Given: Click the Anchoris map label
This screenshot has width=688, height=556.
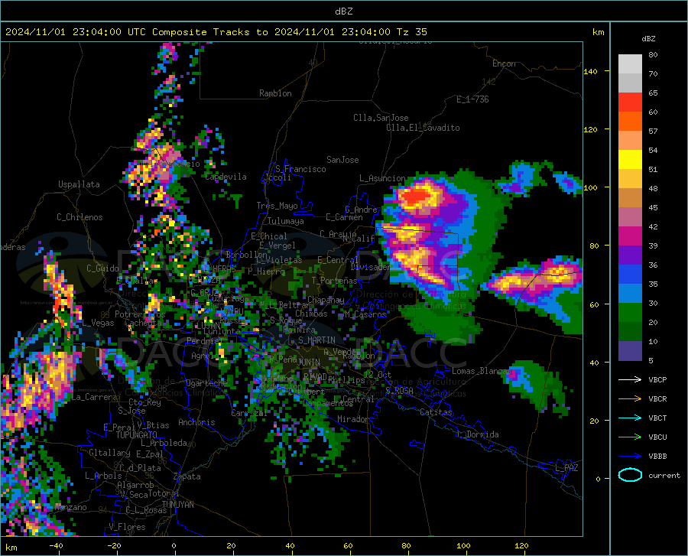Looking at the screenshot, I should [196, 423].
